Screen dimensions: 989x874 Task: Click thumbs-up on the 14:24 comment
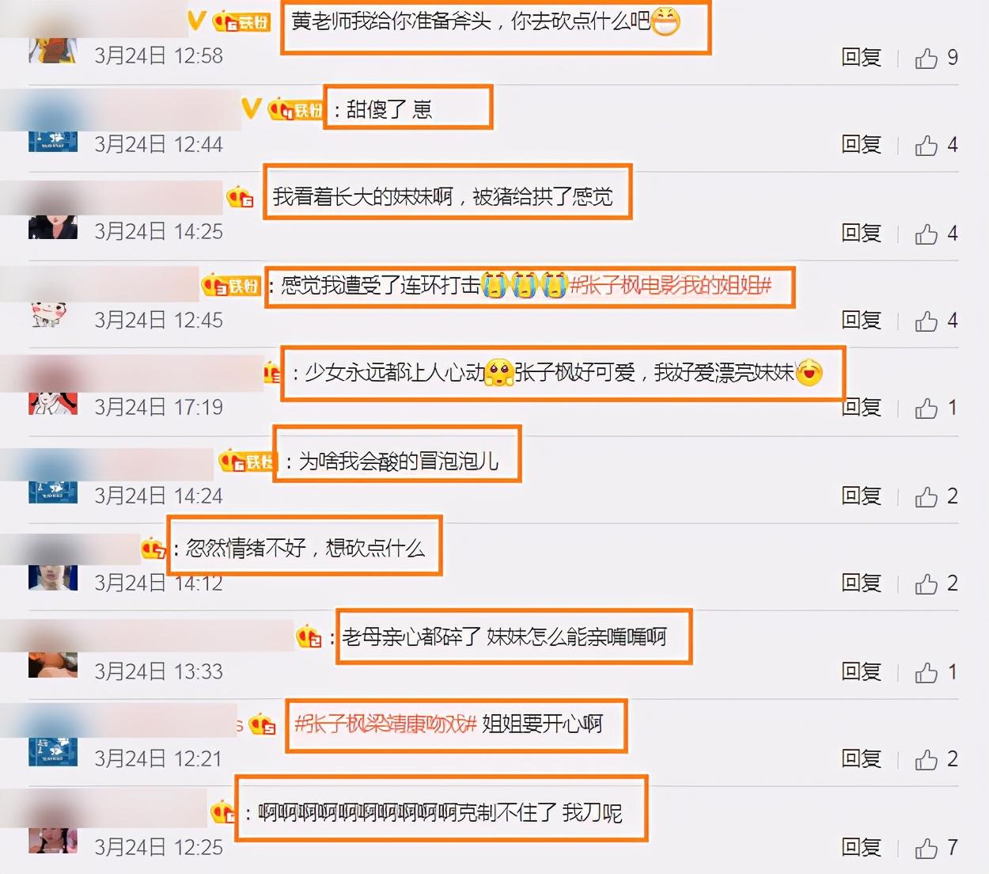[926, 497]
